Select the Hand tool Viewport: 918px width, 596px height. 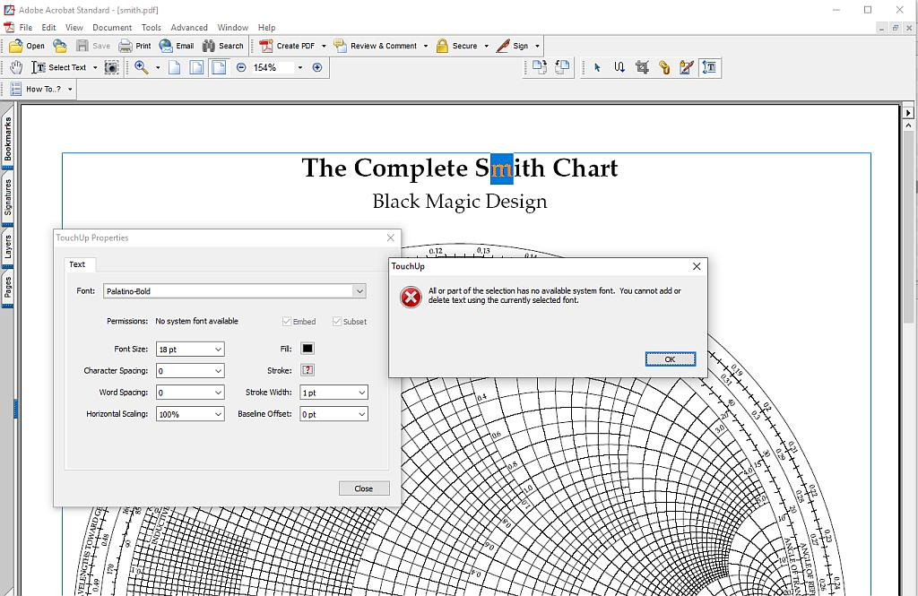[x=16, y=67]
